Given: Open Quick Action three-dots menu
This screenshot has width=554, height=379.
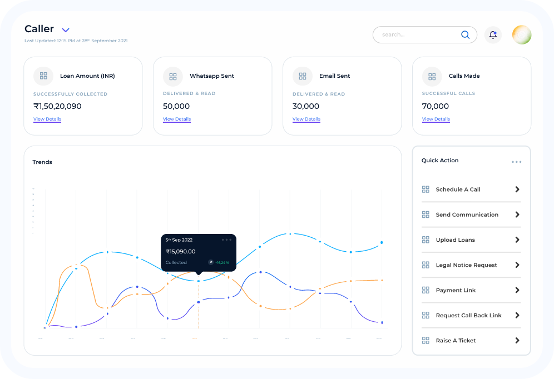Looking at the screenshot, I should pyautogui.click(x=516, y=162).
